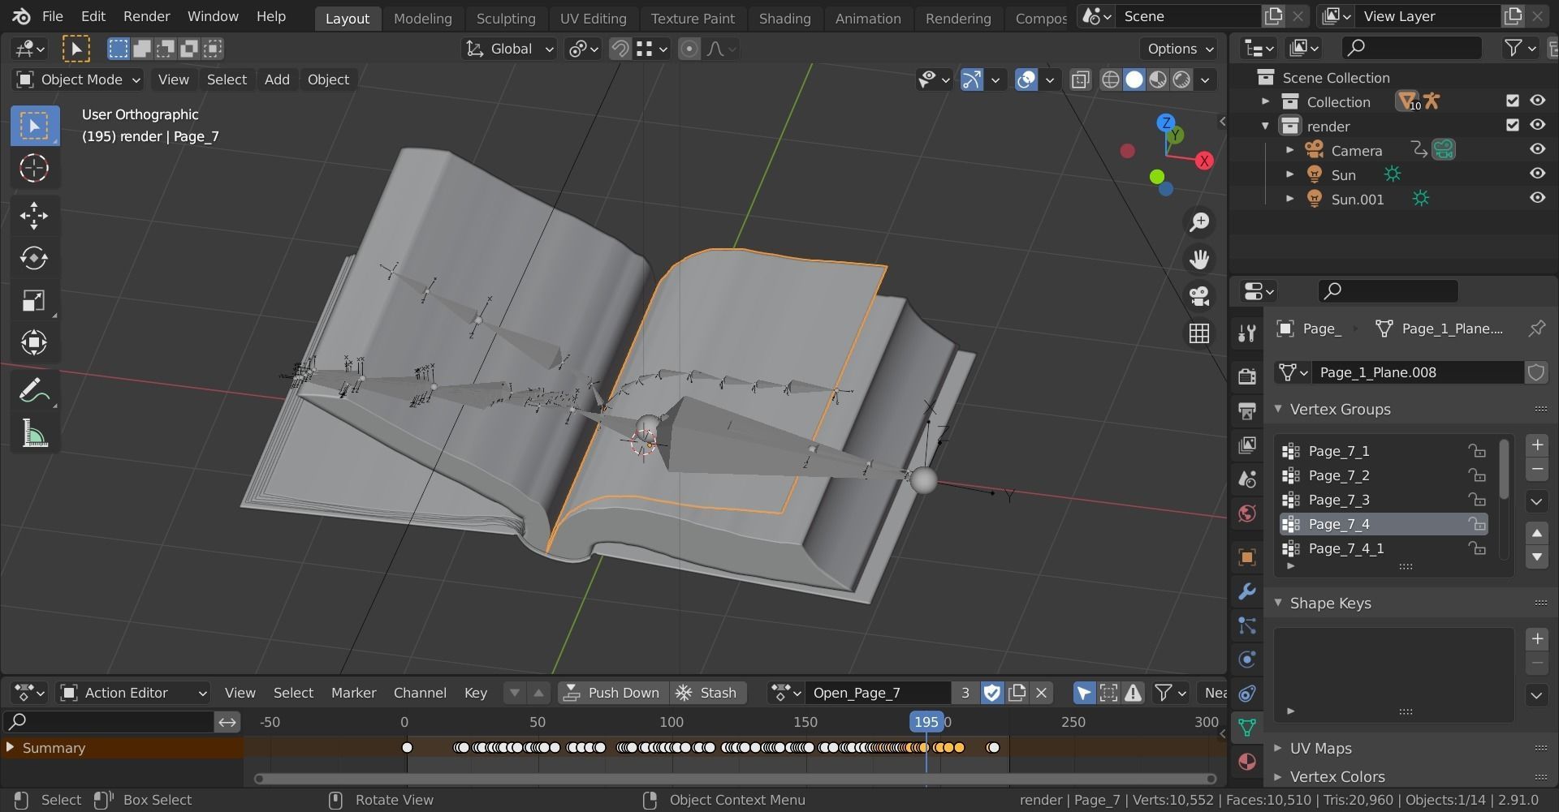Open the Physics properties tab
This screenshot has height=812, width=1559.
click(1247, 659)
